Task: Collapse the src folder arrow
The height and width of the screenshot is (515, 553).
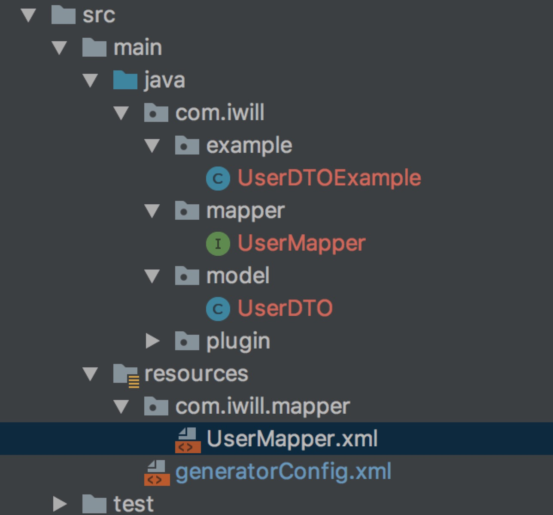Action: [x=28, y=15]
